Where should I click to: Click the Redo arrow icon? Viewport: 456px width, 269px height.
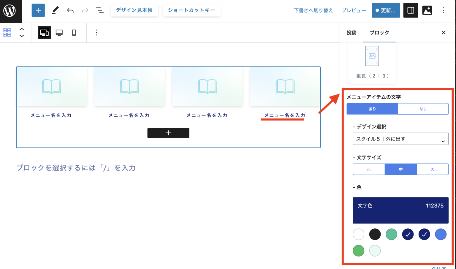pyautogui.click(x=85, y=10)
